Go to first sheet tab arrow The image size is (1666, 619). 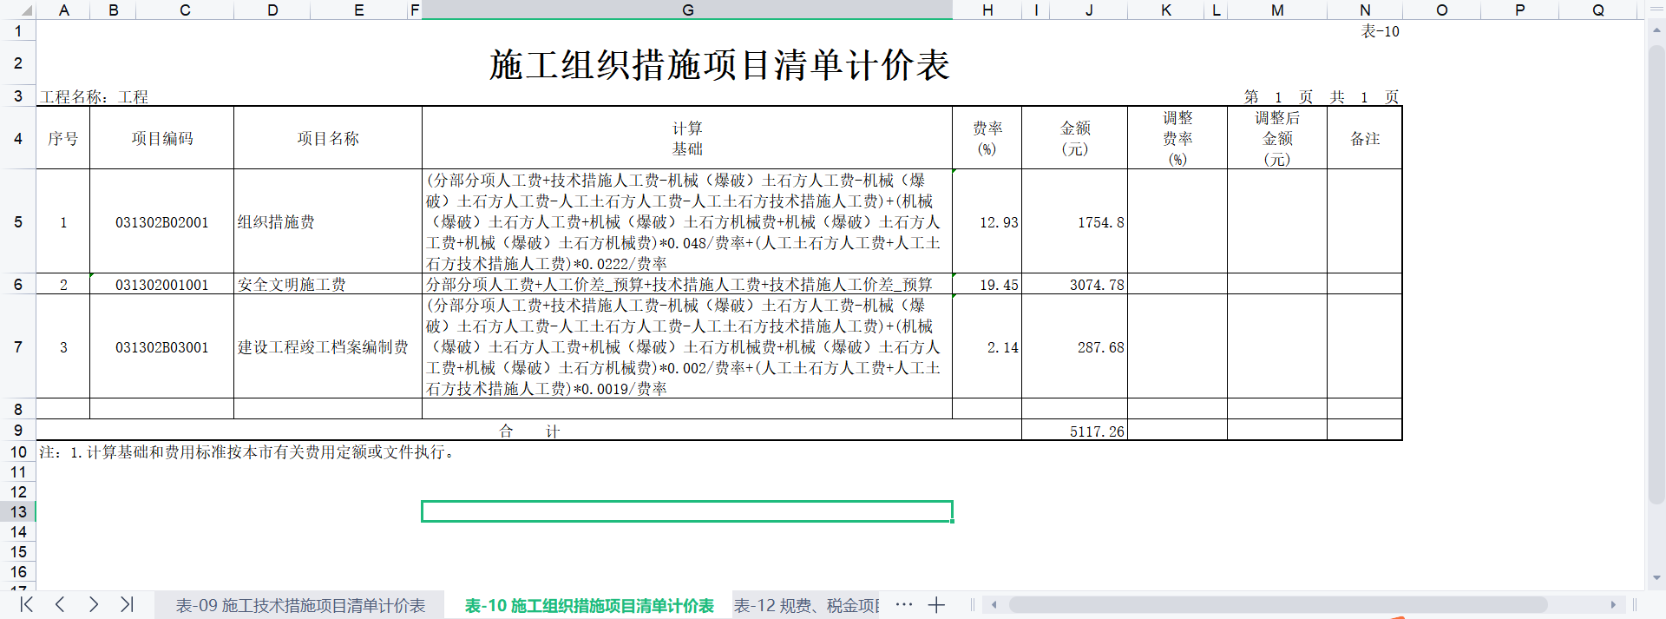27,604
